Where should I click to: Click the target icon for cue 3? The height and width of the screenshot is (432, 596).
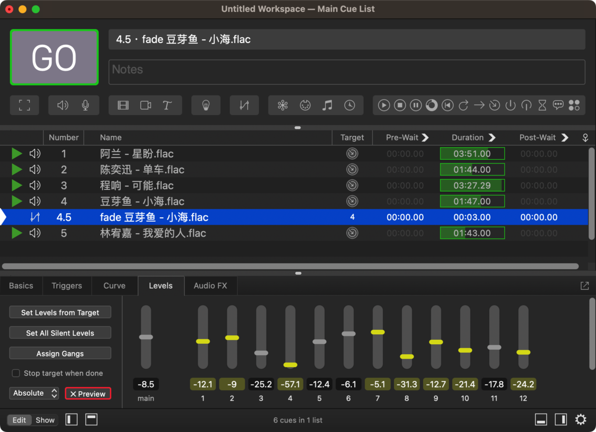[352, 185]
